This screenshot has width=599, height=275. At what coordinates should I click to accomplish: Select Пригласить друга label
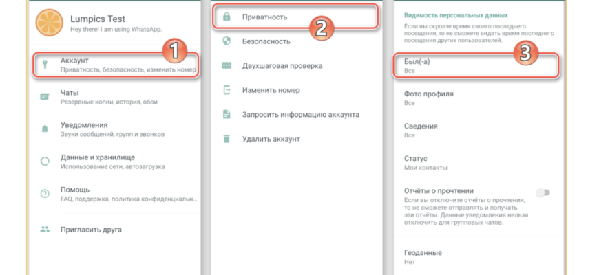[x=91, y=230]
